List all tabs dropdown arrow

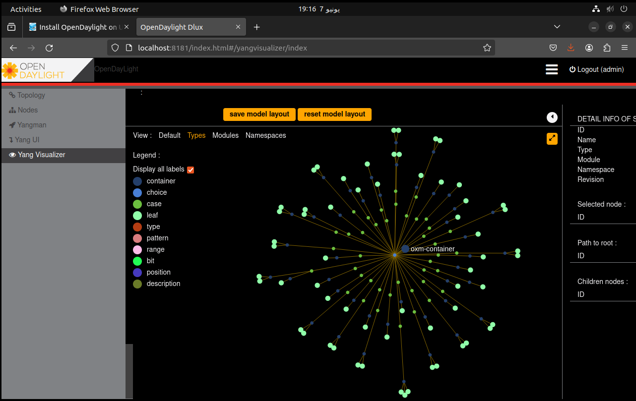[557, 27]
